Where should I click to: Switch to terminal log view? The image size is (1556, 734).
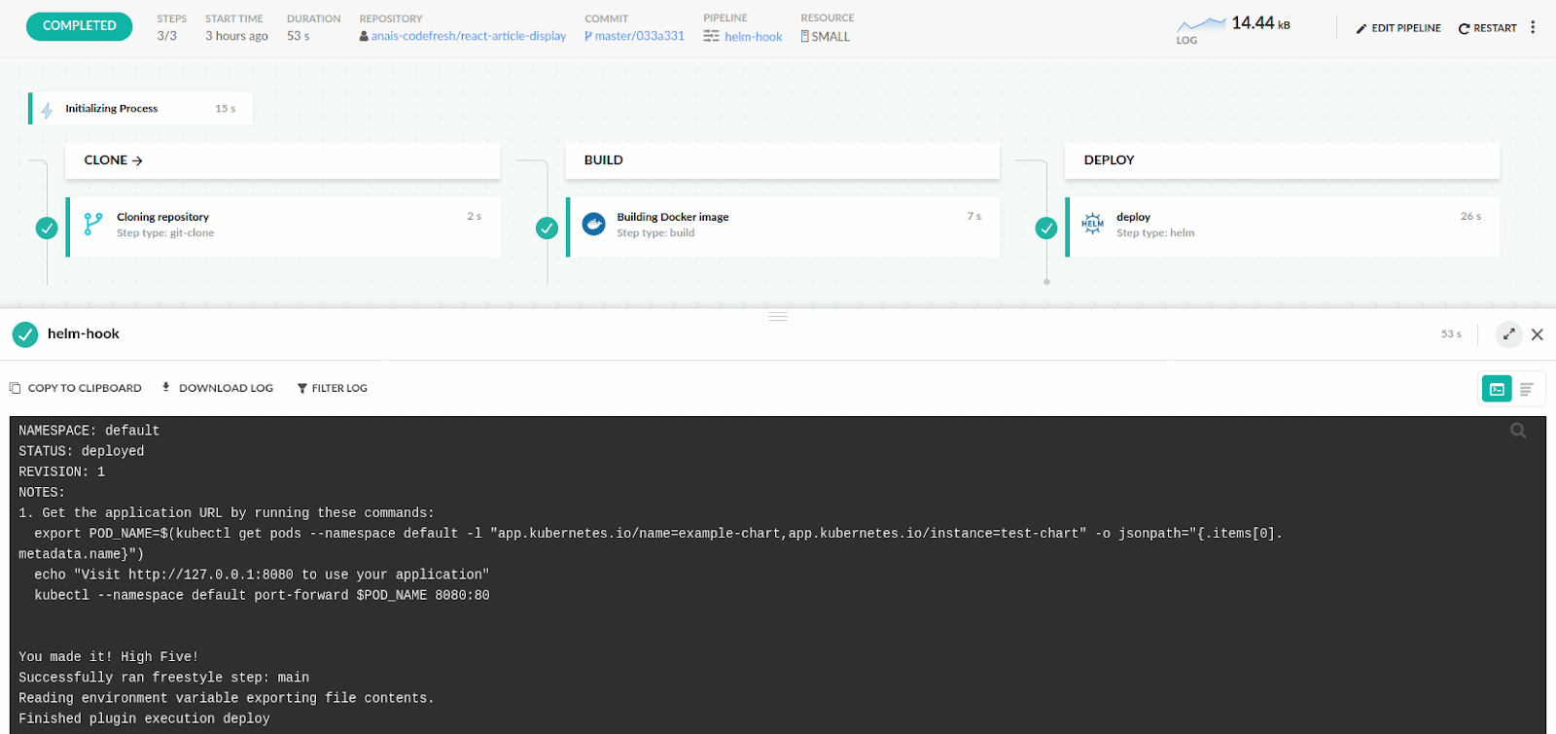pos(1497,389)
